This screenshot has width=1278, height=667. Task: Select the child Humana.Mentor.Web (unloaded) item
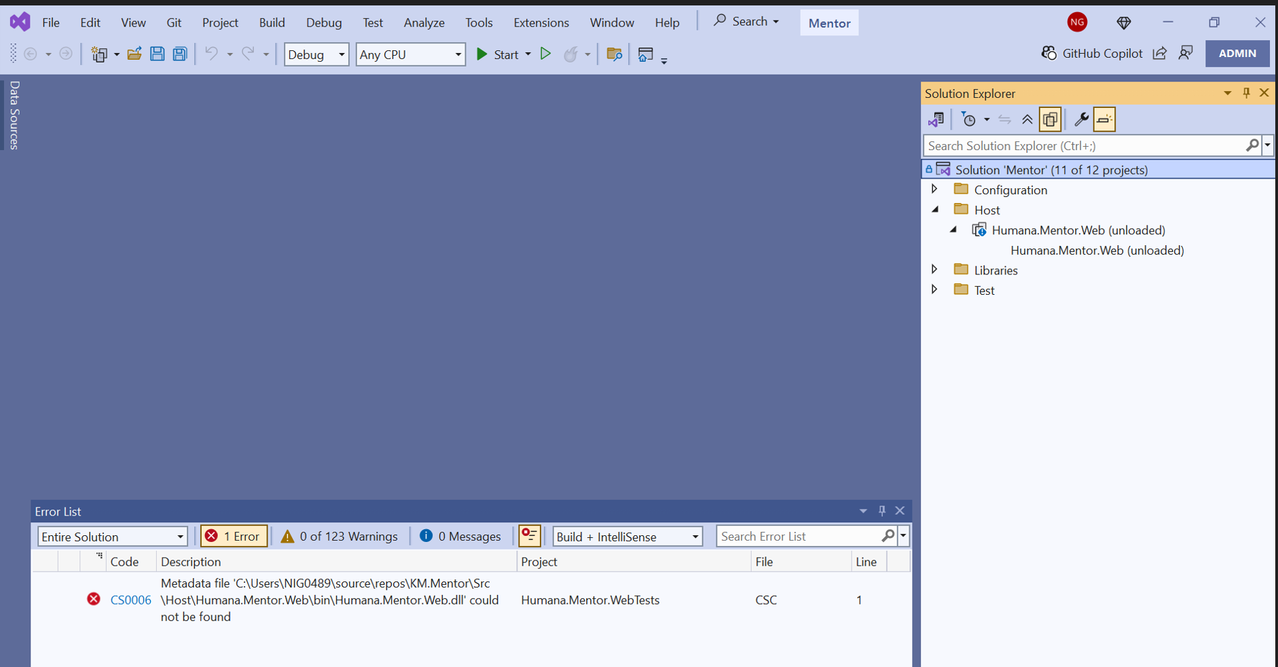point(1097,250)
